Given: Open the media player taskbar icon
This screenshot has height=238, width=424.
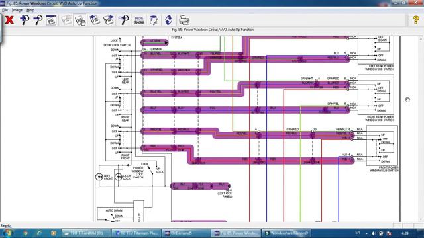Looking at the screenshot, I should (54, 233).
